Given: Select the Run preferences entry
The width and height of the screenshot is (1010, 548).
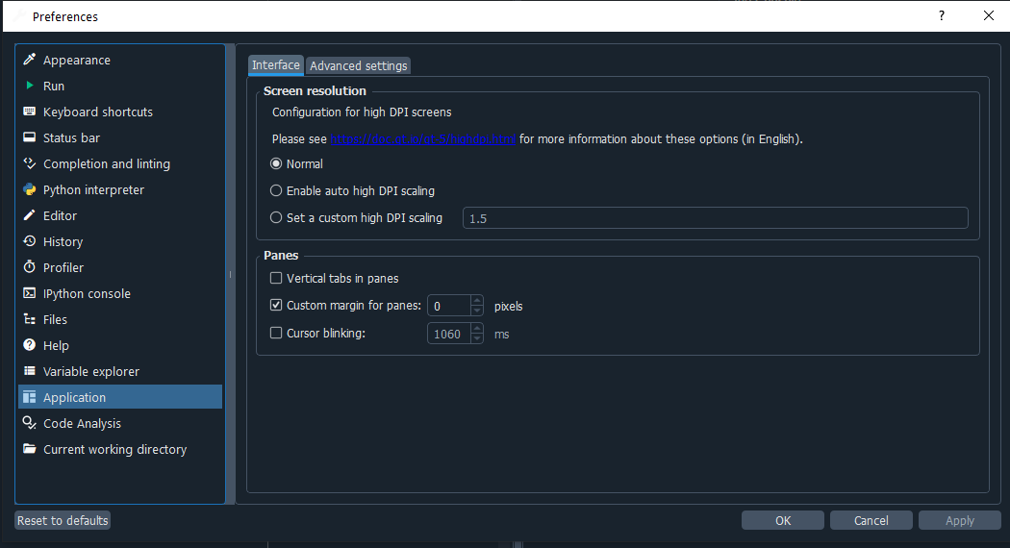Looking at the screenshot, I should 120,86.
